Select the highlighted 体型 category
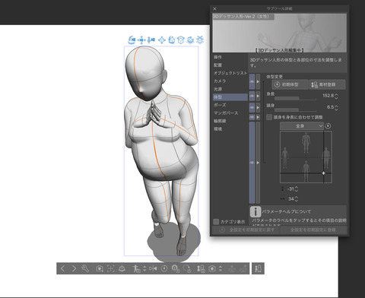This screenshot has height=298, width=365. [x=230, y=97]
